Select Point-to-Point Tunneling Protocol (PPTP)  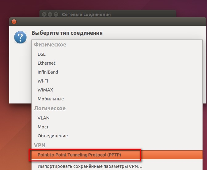117,155
